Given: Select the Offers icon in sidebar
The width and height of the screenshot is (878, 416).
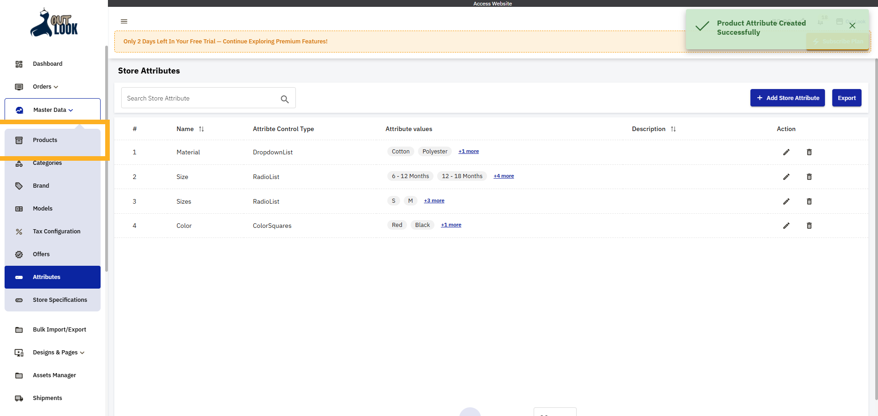Looking at the screenshot, I should (19, 254).
